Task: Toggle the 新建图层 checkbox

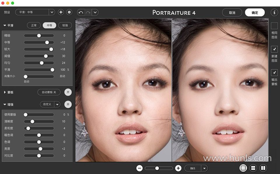Action: pos(274,49)
